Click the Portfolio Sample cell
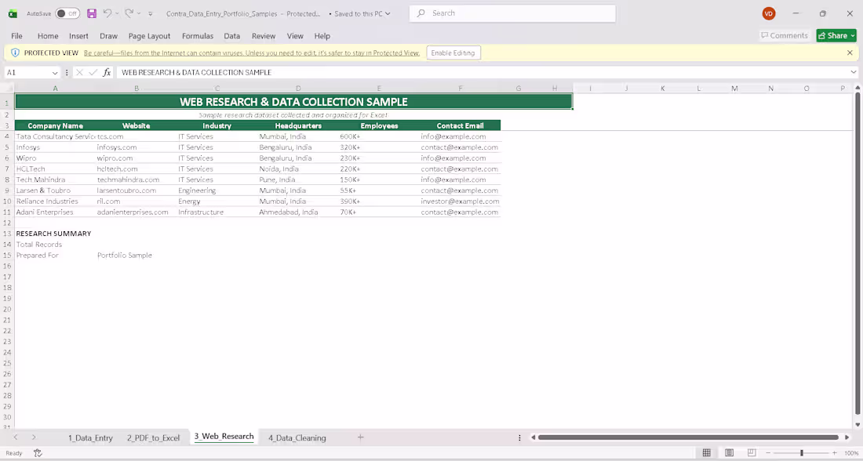This screenshot has height=461, width=863. coord(136,255)
